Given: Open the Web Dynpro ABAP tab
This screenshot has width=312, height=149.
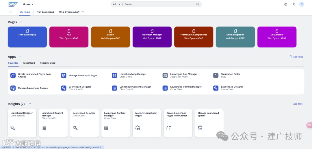Looking at the screenshot, I should pyautogui.click(x=69, y=12).
